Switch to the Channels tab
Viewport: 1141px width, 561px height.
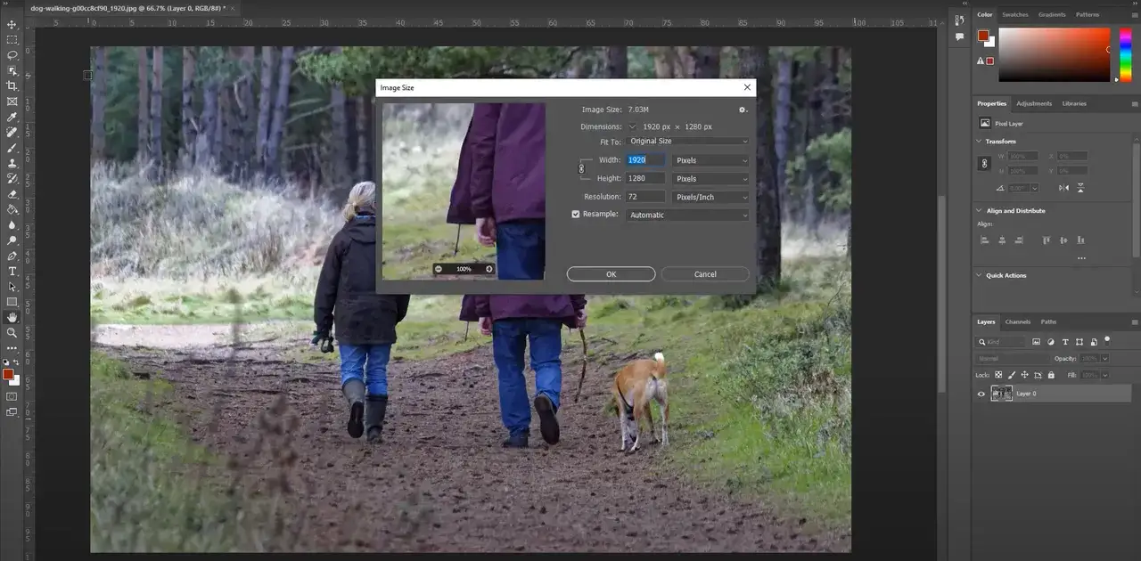(x=1017, y=321)
